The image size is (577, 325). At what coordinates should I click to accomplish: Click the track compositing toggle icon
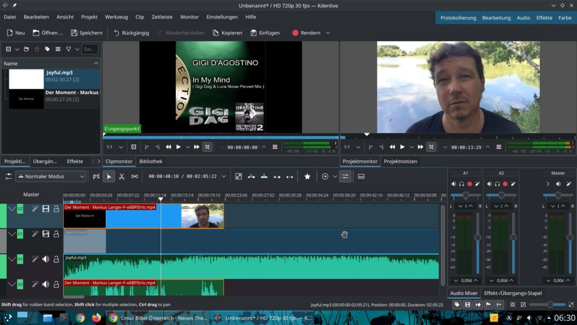pyautogui.click(x=96, y=177)
